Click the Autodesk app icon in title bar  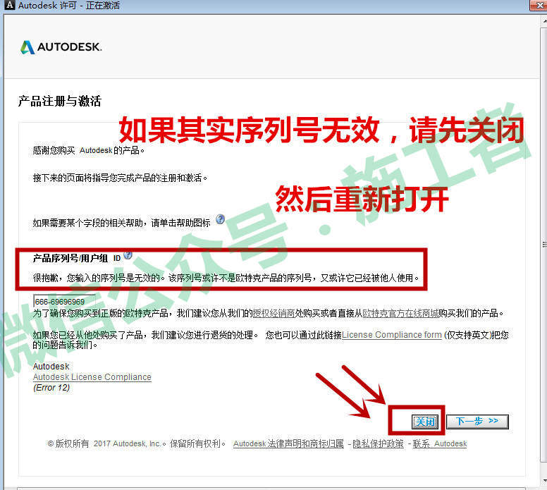point(10,5)
